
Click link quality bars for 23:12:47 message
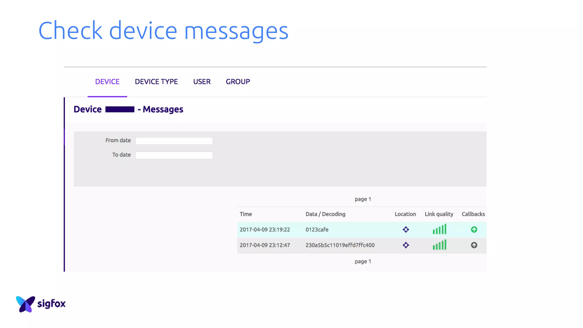pos(440,245)
